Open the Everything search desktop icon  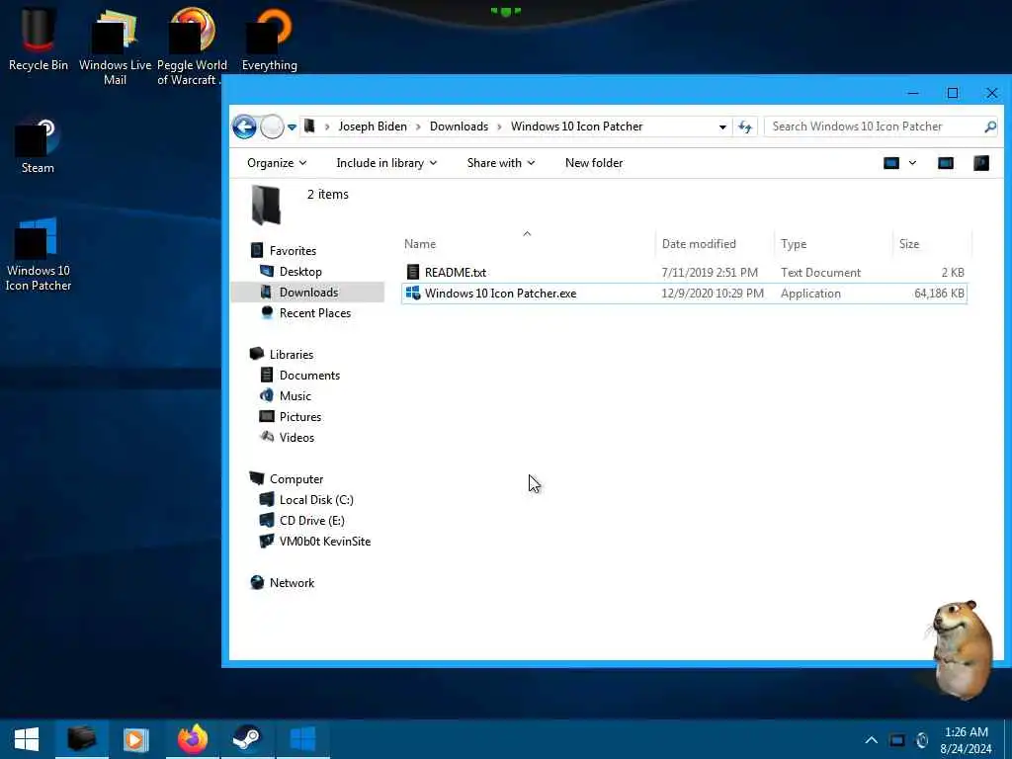[x=269, y=39]
